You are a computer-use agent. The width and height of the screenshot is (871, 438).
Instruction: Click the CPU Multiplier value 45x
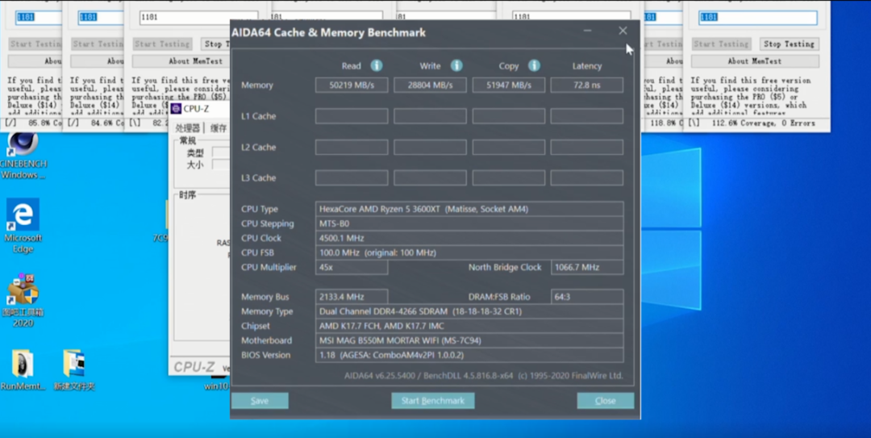click(352, 267)
